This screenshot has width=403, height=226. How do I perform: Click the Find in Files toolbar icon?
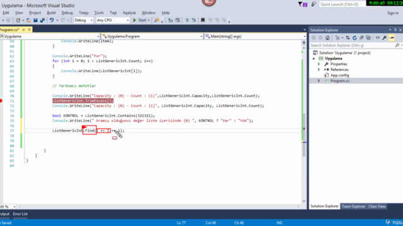(156, 20)
